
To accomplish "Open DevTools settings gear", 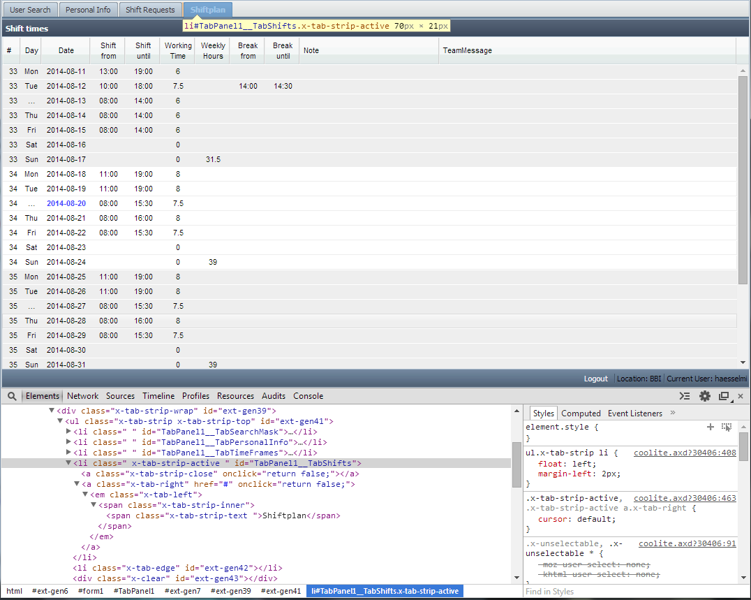I will (705, 396).
